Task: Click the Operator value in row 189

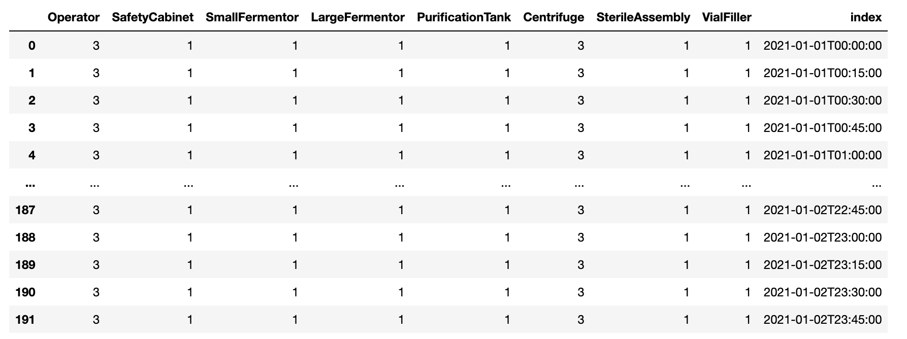Action: point(96,265)
